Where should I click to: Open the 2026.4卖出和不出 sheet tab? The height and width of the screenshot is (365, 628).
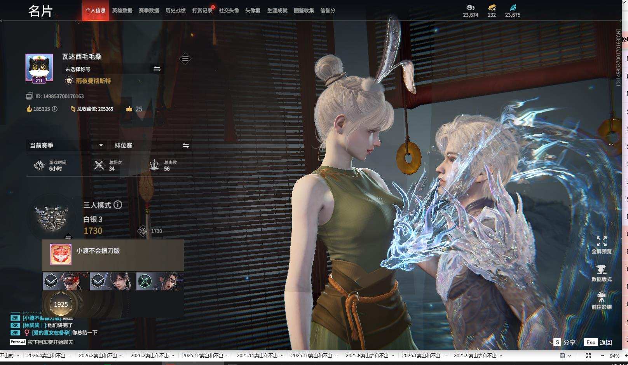(x=46, y=355)
